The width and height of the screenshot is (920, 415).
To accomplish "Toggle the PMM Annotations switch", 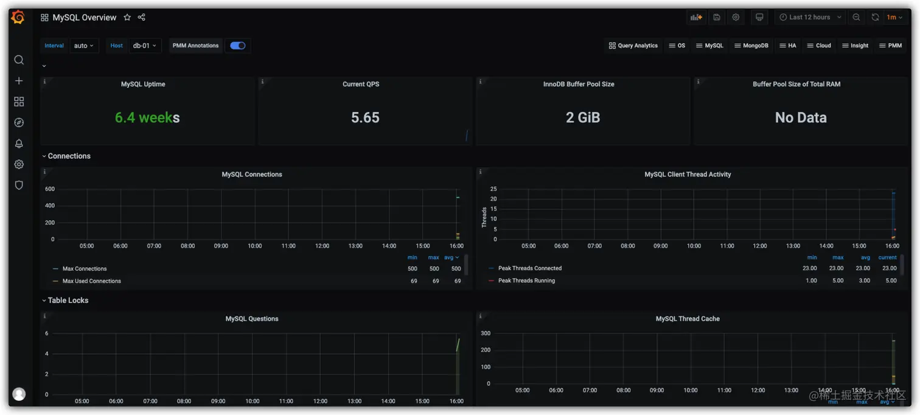I will pos(238,46).
